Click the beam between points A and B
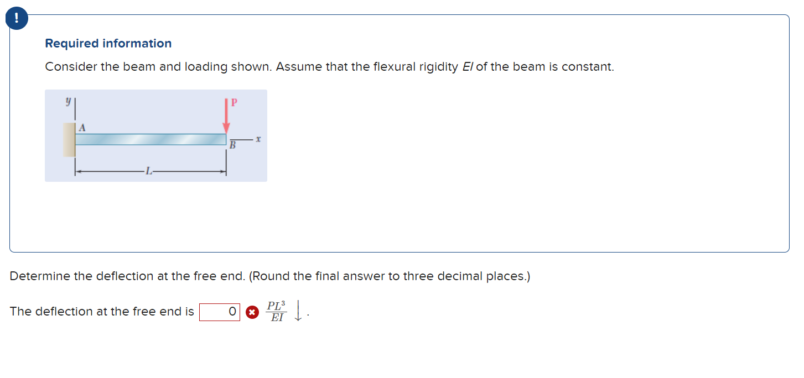This screenshot has width=804, height=378. 149,139
